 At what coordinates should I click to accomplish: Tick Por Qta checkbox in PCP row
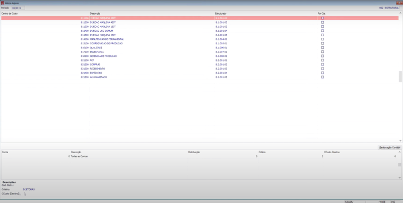(x=322, y=60)
